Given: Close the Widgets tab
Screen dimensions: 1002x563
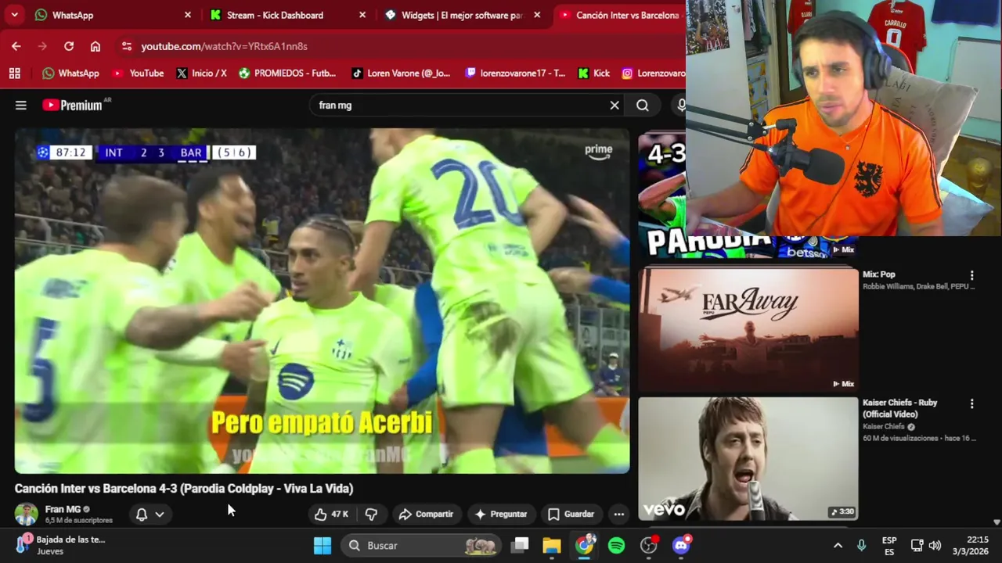Looking at the screenshot, I should [537, 15].
